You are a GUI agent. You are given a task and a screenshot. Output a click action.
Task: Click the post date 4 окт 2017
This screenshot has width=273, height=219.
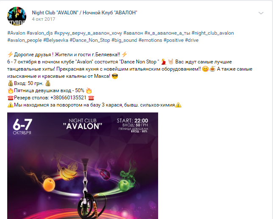44,19
